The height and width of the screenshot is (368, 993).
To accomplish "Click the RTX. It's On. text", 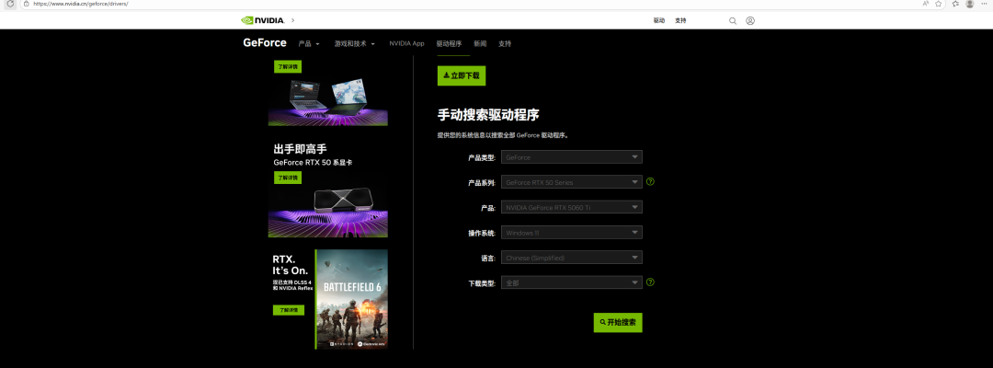I will click(291, 265).
